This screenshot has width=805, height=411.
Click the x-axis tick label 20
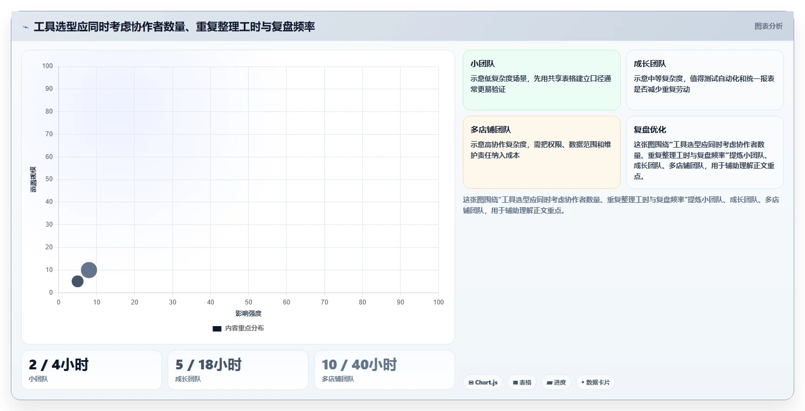click(135, 302)
